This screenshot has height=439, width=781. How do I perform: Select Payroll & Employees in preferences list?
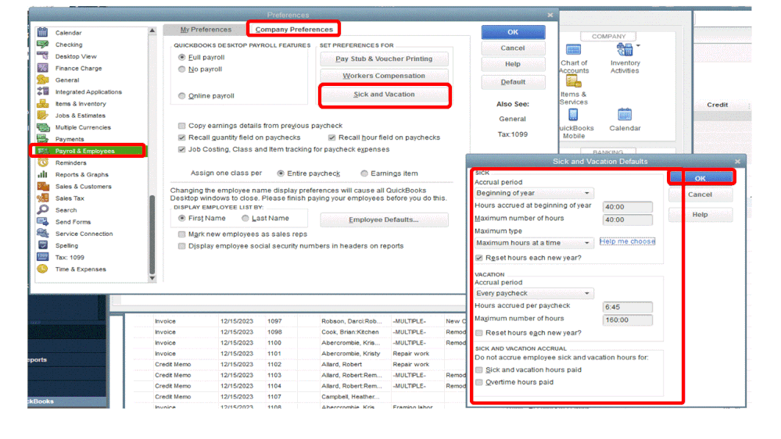pos(88,151)
